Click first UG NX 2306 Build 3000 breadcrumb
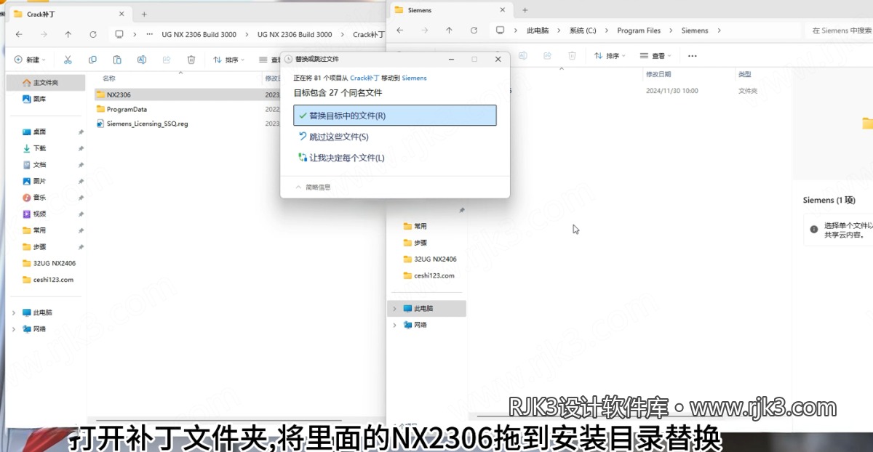 tap(199, 34)
